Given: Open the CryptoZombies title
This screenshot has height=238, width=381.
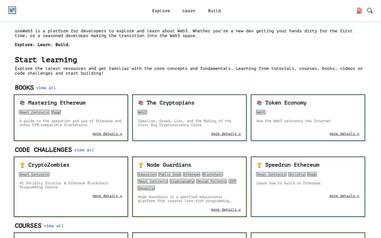Looking at the screenshot, I should 49,165.
